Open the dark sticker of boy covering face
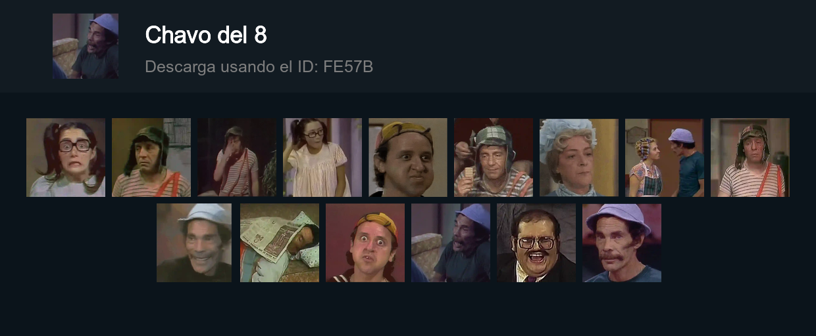Viewport: 816px width, 336px height. (x=237, y=157)
